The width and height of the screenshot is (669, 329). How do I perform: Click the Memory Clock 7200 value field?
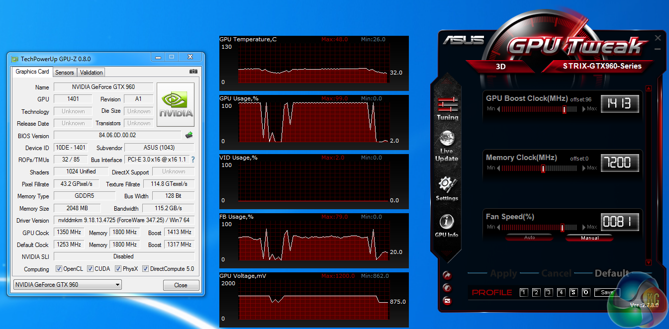tap(620, 163)
